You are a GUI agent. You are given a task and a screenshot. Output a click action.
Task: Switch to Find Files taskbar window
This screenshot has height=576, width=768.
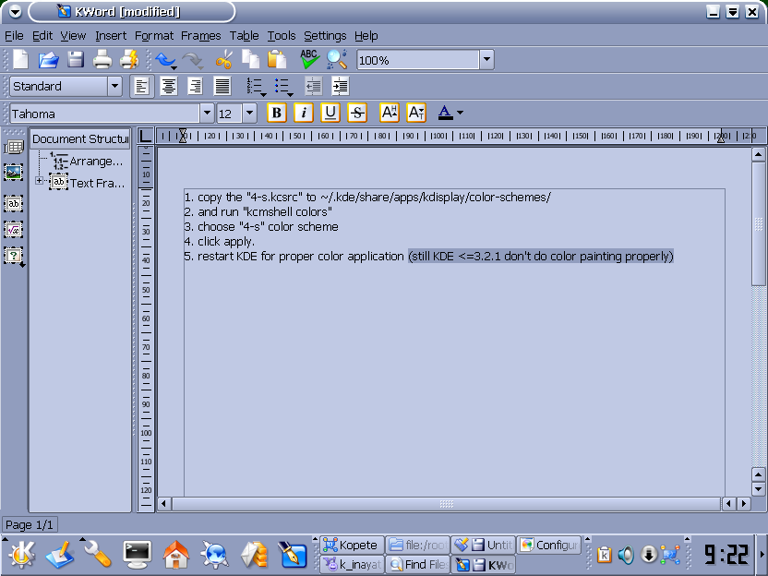(x=418, y=564)
